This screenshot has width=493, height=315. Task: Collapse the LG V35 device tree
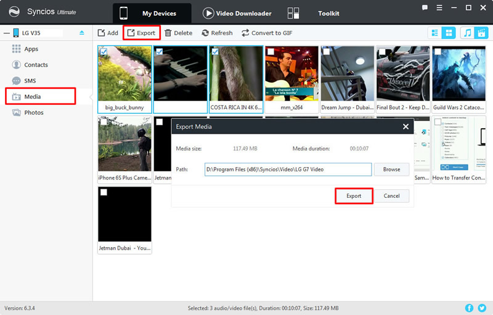tap(6, 33)
